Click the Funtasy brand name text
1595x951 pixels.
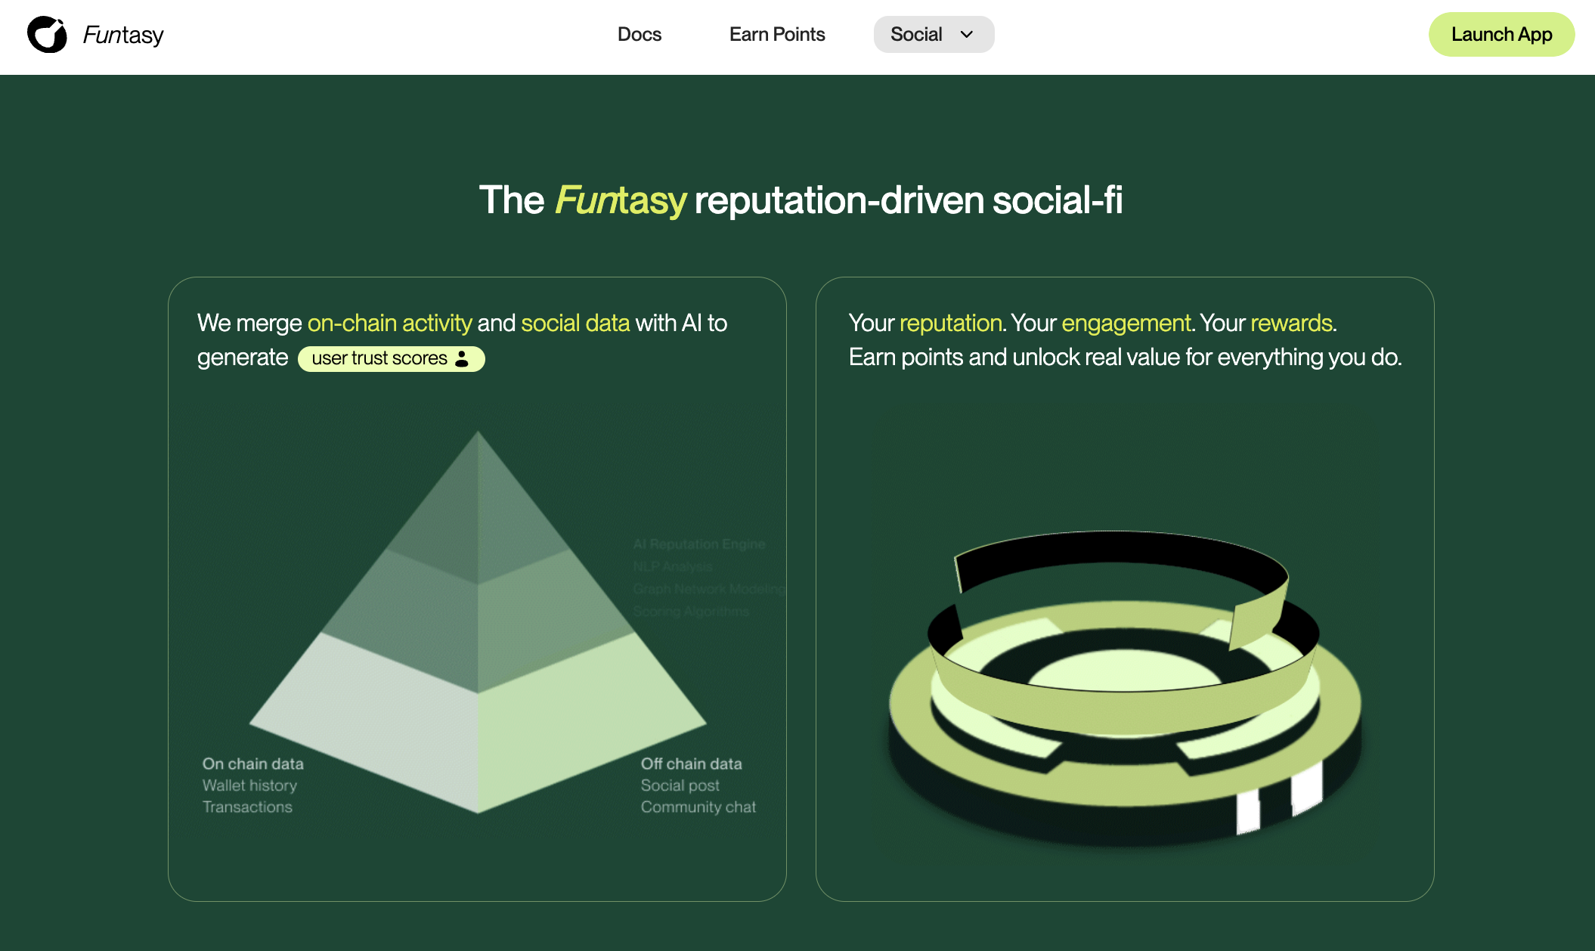click(x=122, y=35)
